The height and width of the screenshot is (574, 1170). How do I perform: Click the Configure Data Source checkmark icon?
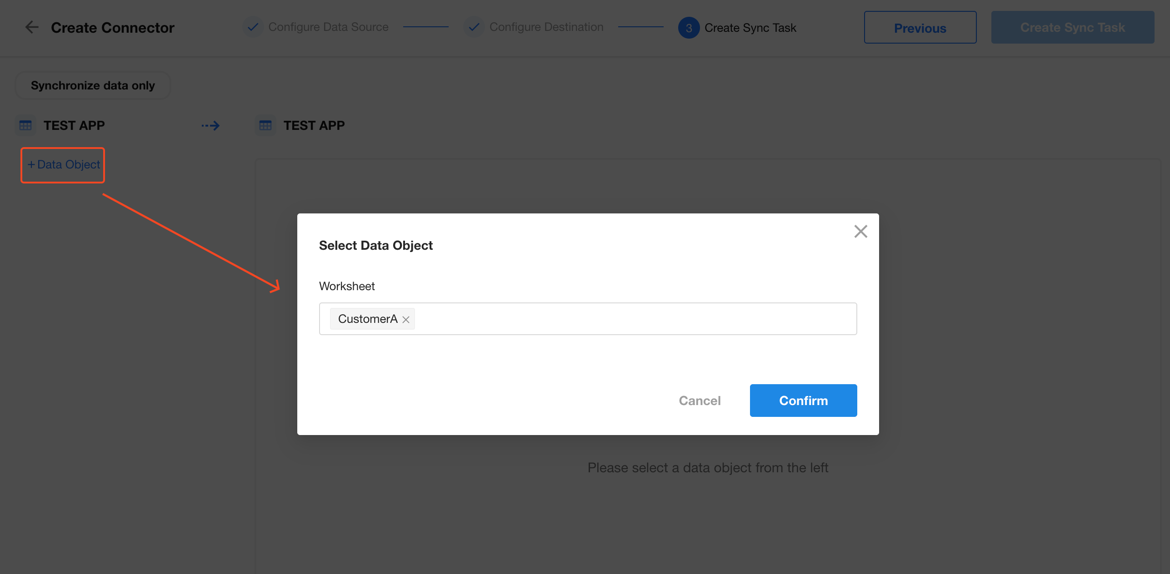tap(253, 27)
